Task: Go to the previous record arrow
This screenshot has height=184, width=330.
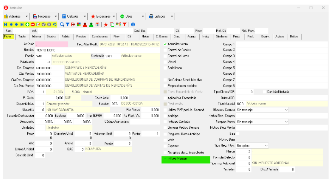Action: (11, 24)
